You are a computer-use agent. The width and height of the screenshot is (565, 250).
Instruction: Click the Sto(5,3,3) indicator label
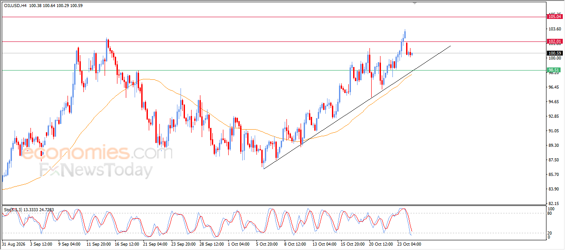click(14, 209)
